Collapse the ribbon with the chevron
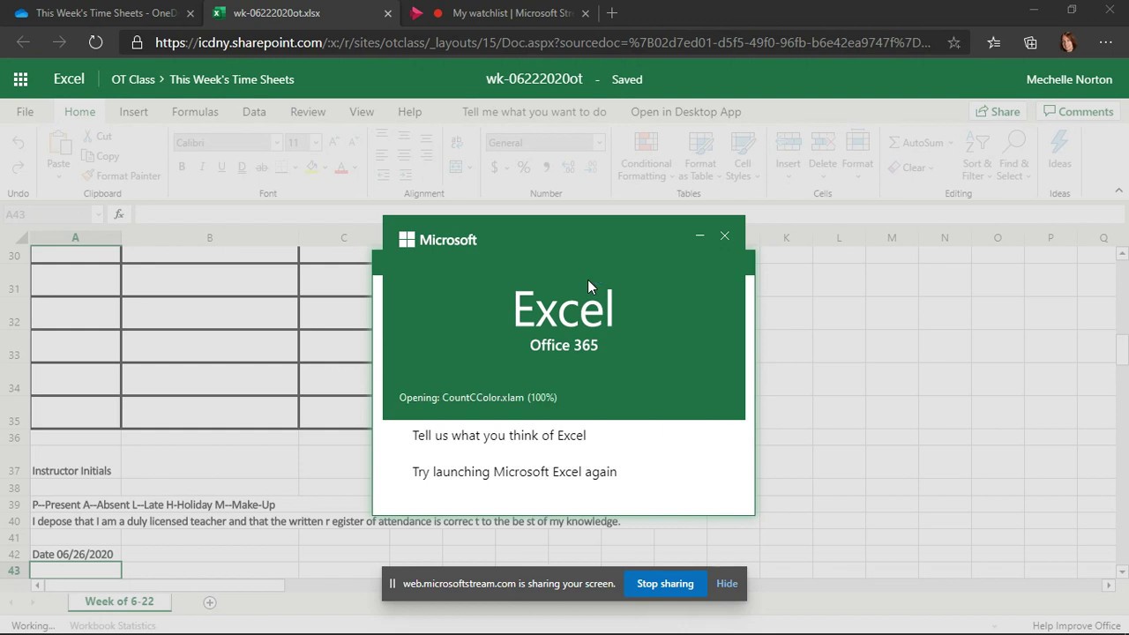The image size is (1129, 635). pos(1118,190)
